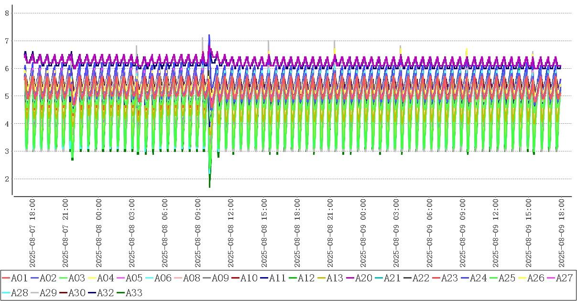577x301 pixels.
Task: Click the blue A02 legend line marker
Action: 34,278
